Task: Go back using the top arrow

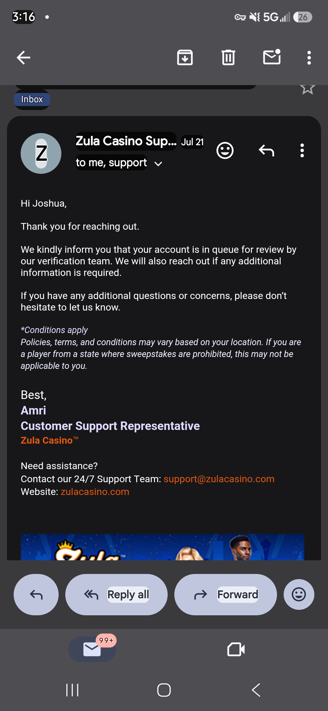Action: (23, 57)
